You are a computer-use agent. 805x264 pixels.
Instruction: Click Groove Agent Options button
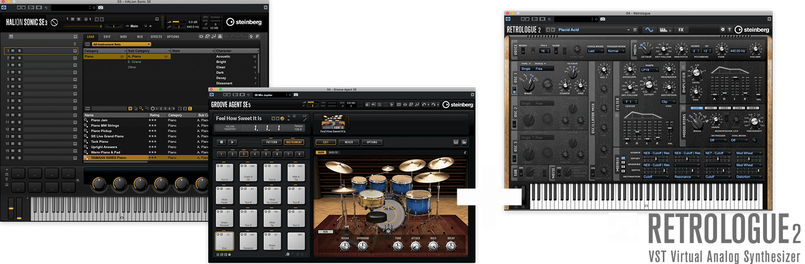click(372, 142)
